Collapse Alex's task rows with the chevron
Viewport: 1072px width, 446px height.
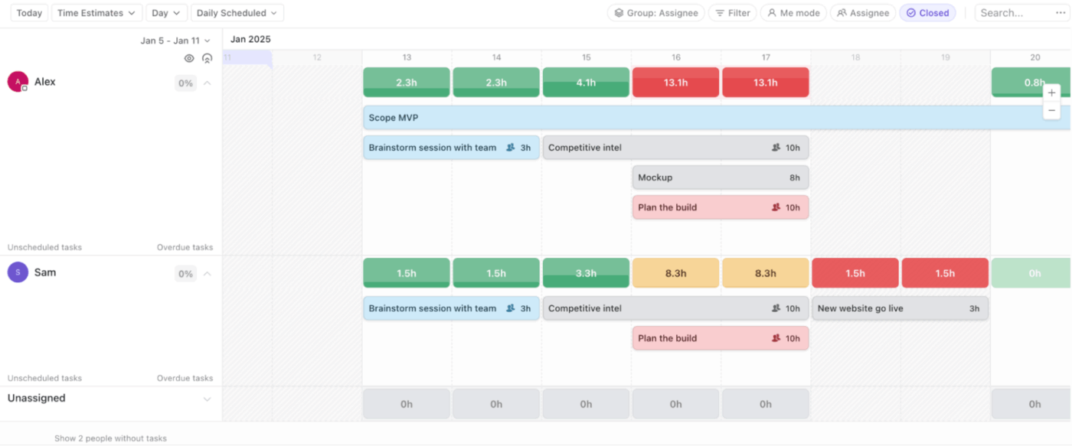tap(207, 81)
